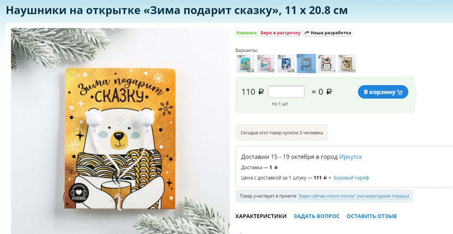This screenshot has width=453, height=234.
Task: Open the Задать вопрос tab
Action: tap(316, 216)
